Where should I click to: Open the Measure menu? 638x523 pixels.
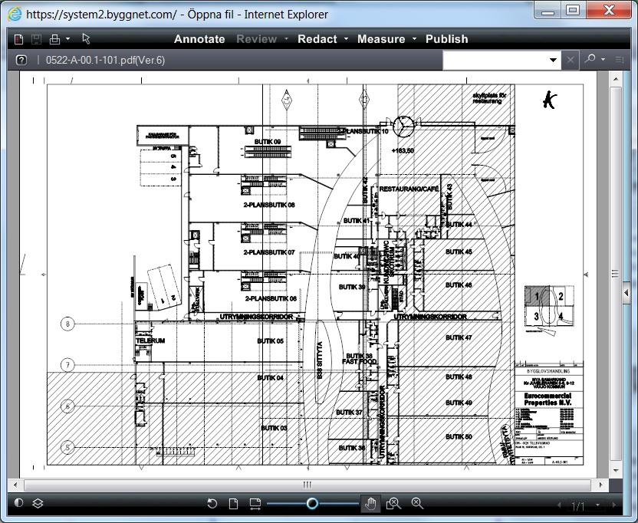(x=381, y=39)
